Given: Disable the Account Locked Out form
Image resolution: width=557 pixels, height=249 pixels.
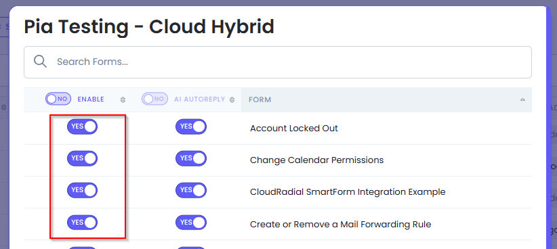Looking at the screenshot, I should [x=82, y=127].
